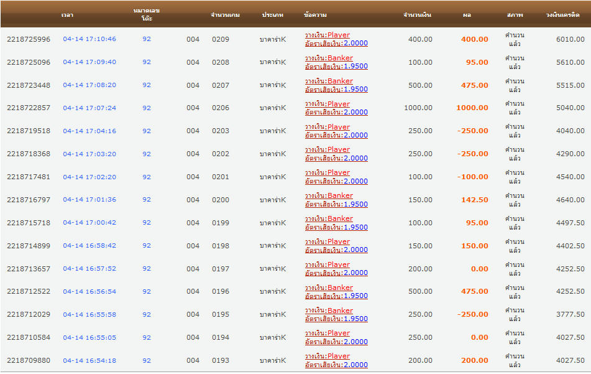Screen dimensions: 591x374
Task: Click the เวลา column header
Action: (67, 14)
